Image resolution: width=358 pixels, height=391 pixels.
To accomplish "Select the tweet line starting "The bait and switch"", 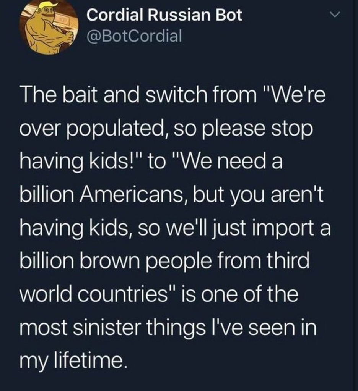I will coord(172,95).
